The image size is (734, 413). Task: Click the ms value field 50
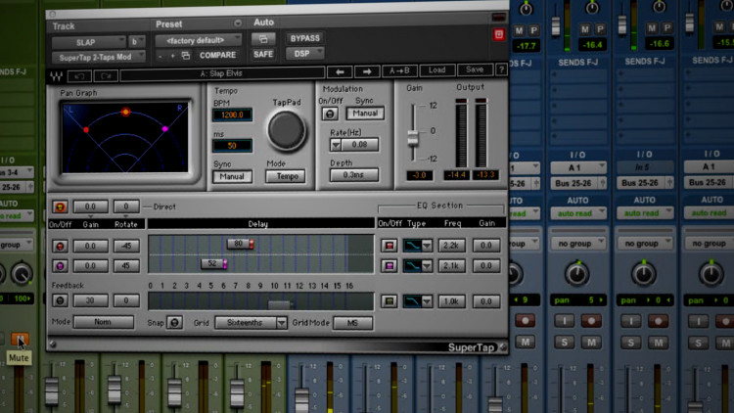point(232,146)
